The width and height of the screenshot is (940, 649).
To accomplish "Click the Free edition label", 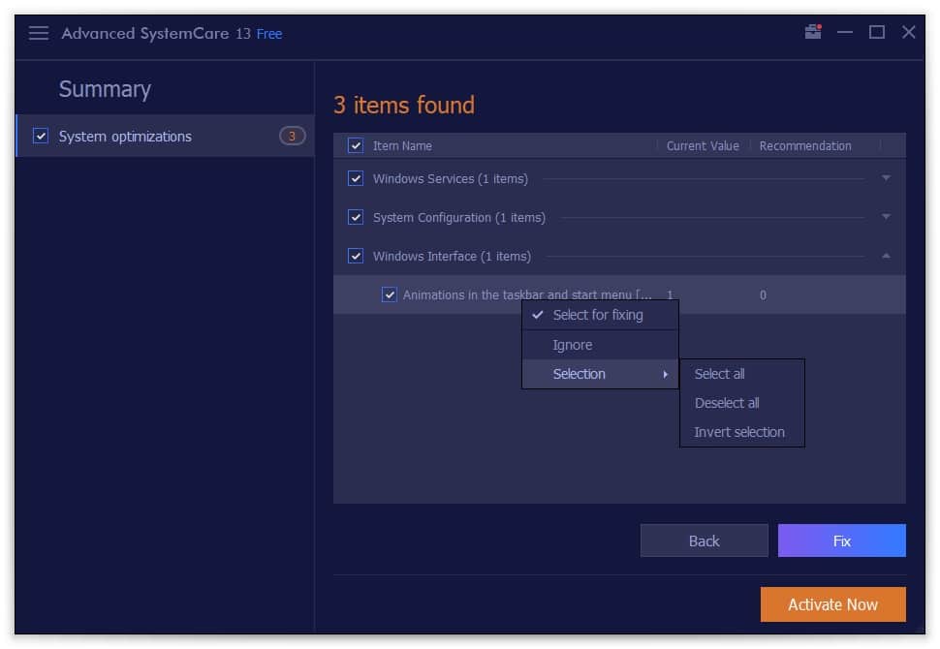I will pyautogui.click(x=269, y=34).
